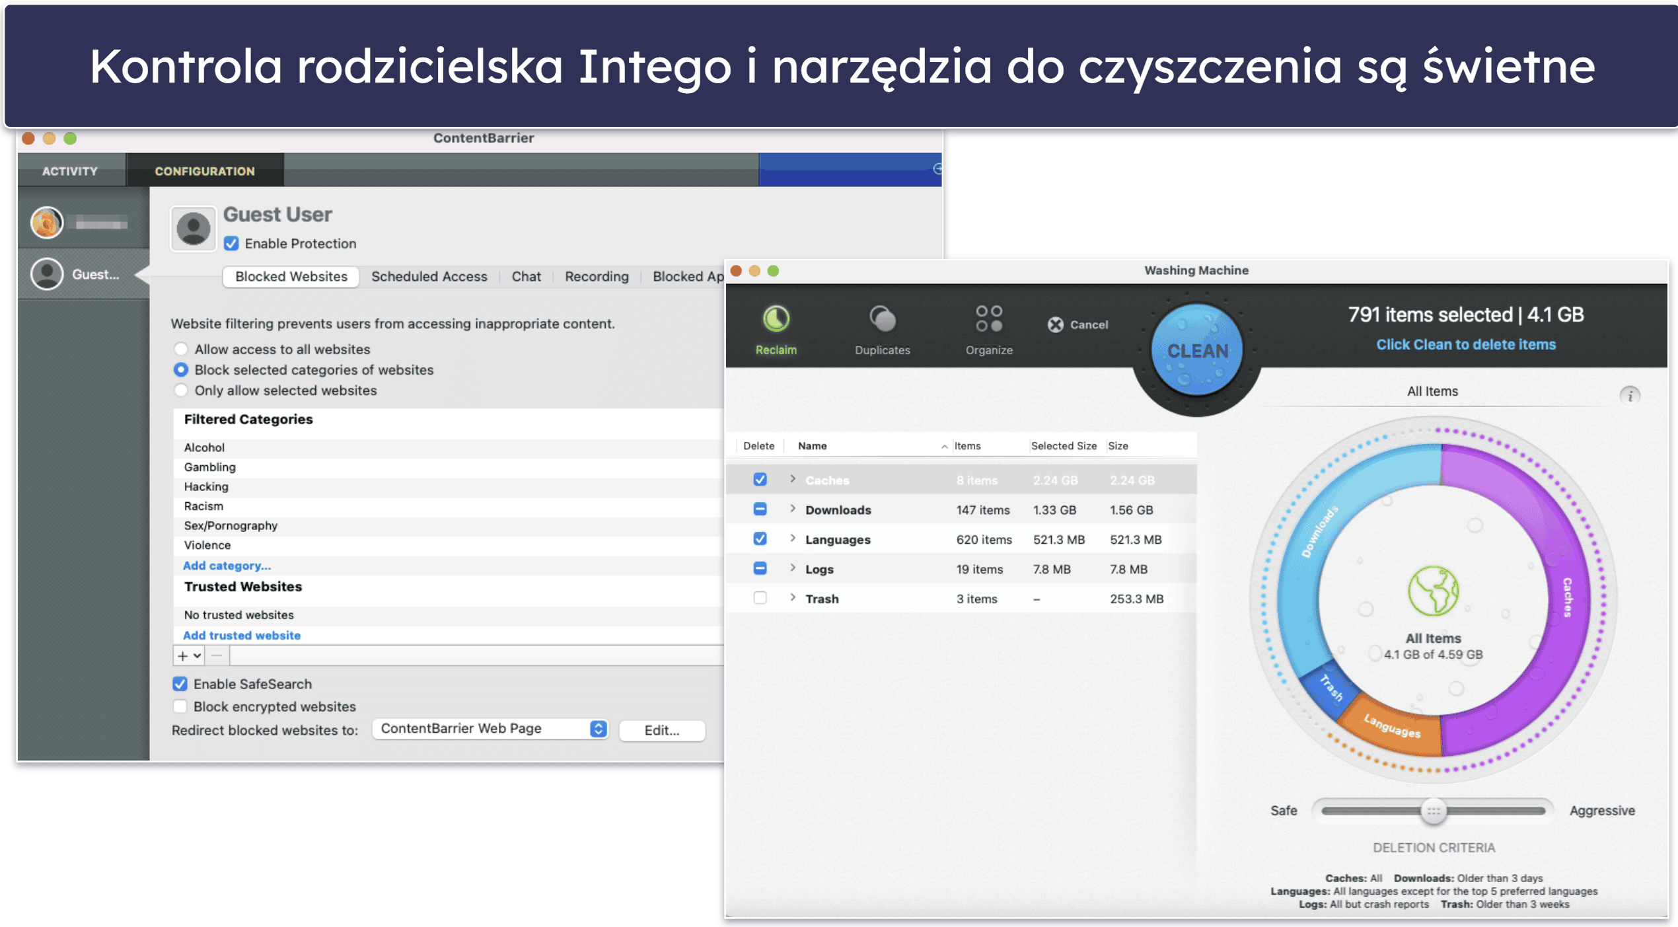1678x927 pixels.
Task: Open the Scheduled Access tab
Action: [x=429, y=276]
